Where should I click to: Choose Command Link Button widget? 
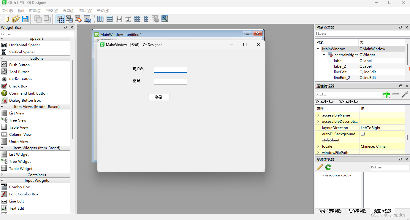coord(28,93)
